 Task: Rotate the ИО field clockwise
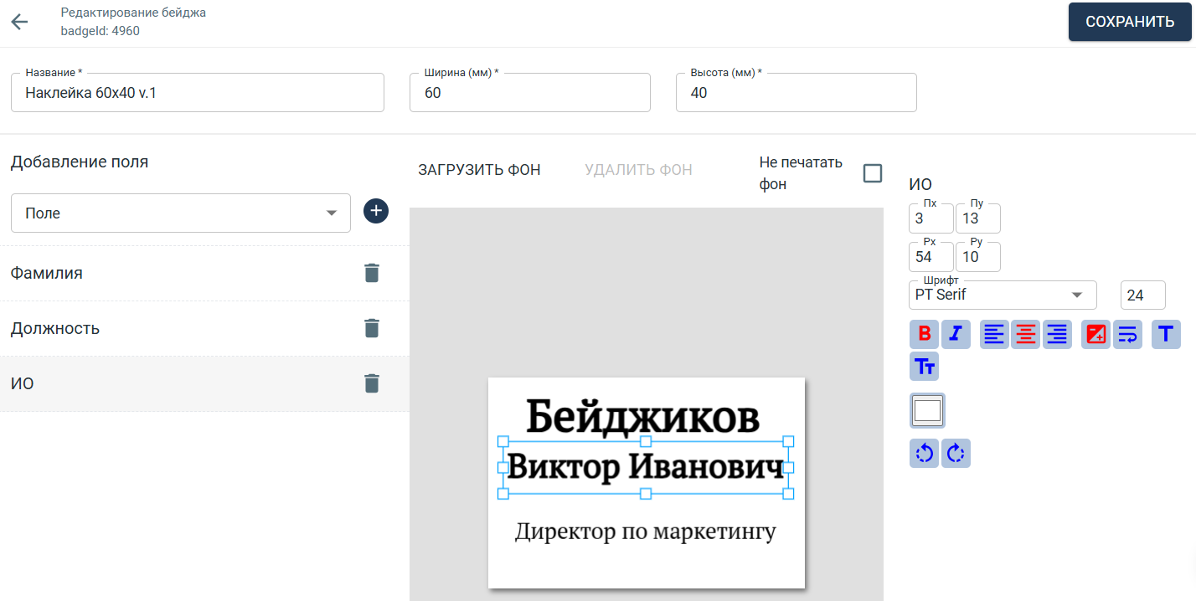[956, 453]
